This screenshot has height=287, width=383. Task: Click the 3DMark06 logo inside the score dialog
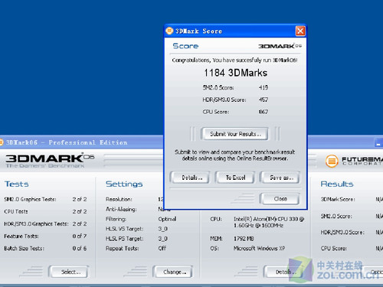[x=280, y=46]
